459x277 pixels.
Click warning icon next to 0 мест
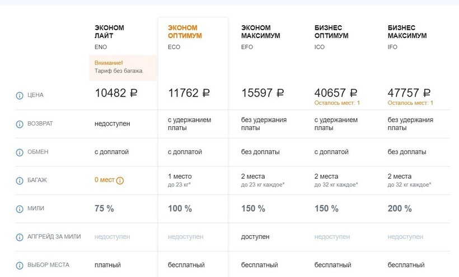click(x=120, y=180)
